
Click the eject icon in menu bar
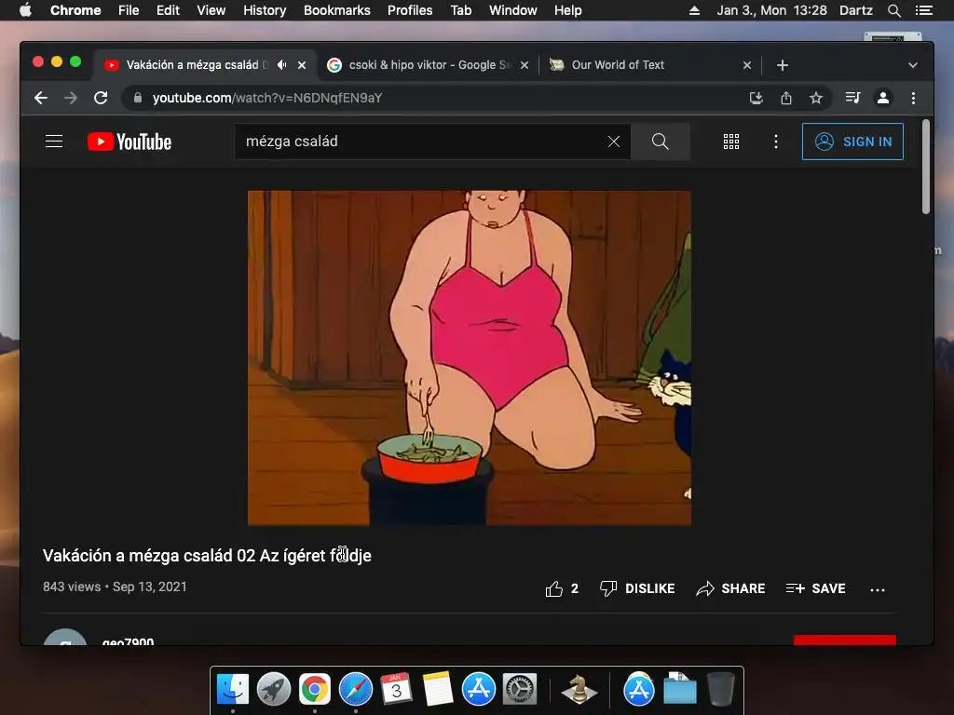pyautogui.click(x=694, y=10)
